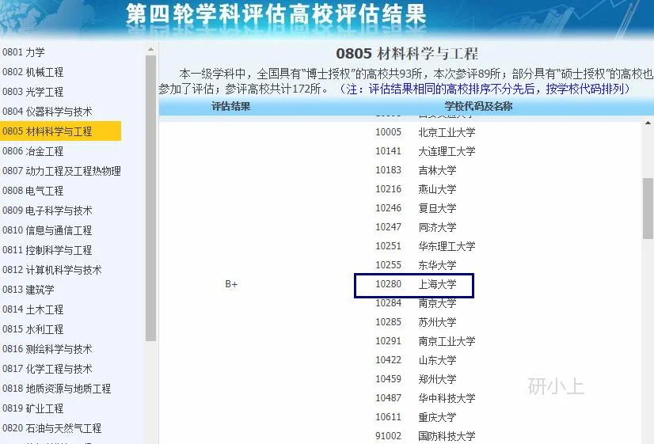Open 0812 计算机科学与技术

pos(52,270)
